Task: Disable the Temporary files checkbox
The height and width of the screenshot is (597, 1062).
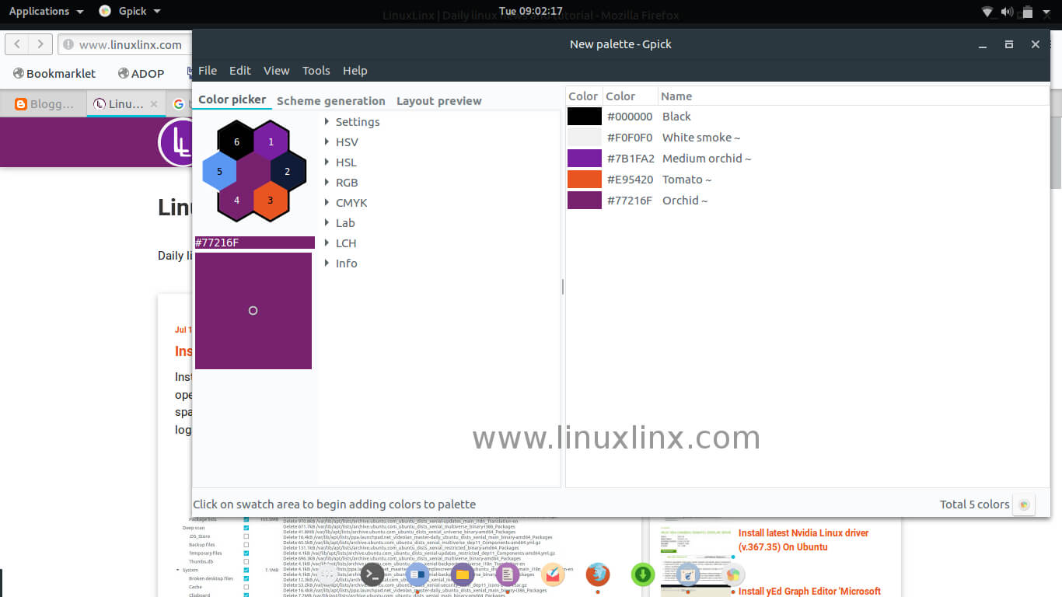Action: [x=246, y=553]
